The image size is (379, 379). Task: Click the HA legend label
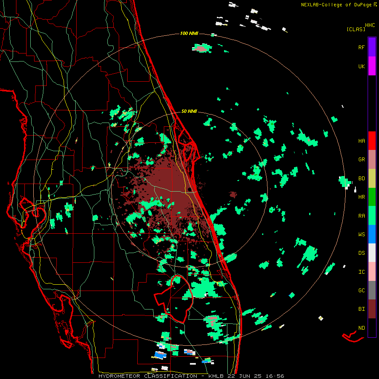361,141
